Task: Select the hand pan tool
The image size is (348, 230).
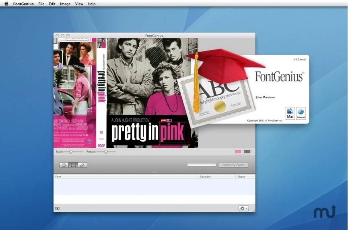Action: click(64, 165)
